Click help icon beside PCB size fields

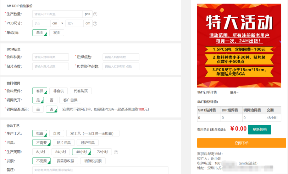[96, 23]
